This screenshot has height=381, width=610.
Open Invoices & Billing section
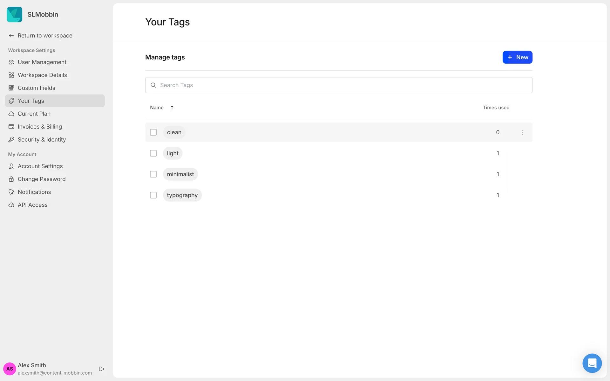(x=40, y=127)
